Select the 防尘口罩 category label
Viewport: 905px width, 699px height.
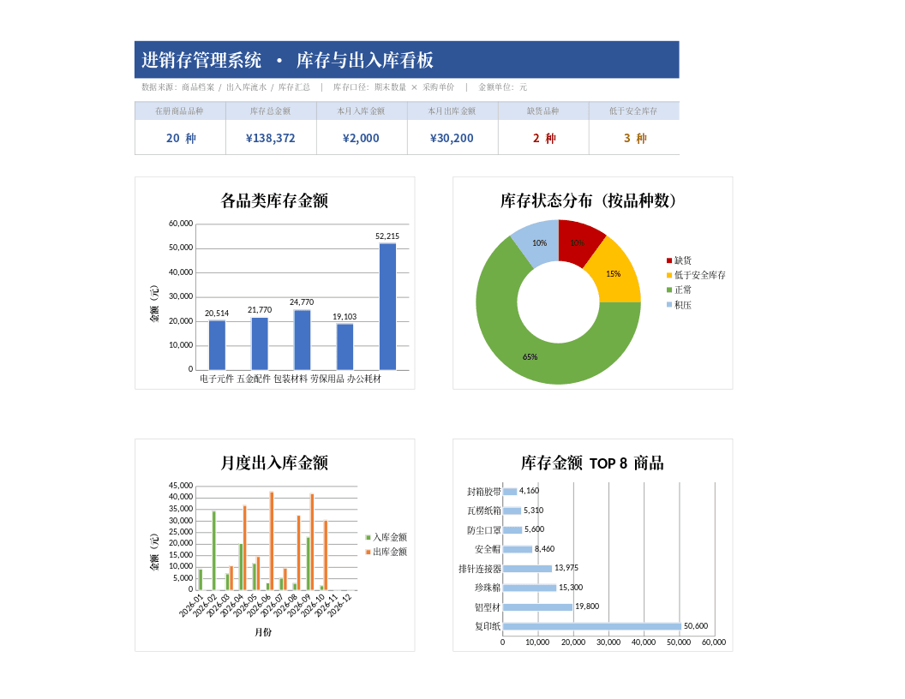coord(484,530)
